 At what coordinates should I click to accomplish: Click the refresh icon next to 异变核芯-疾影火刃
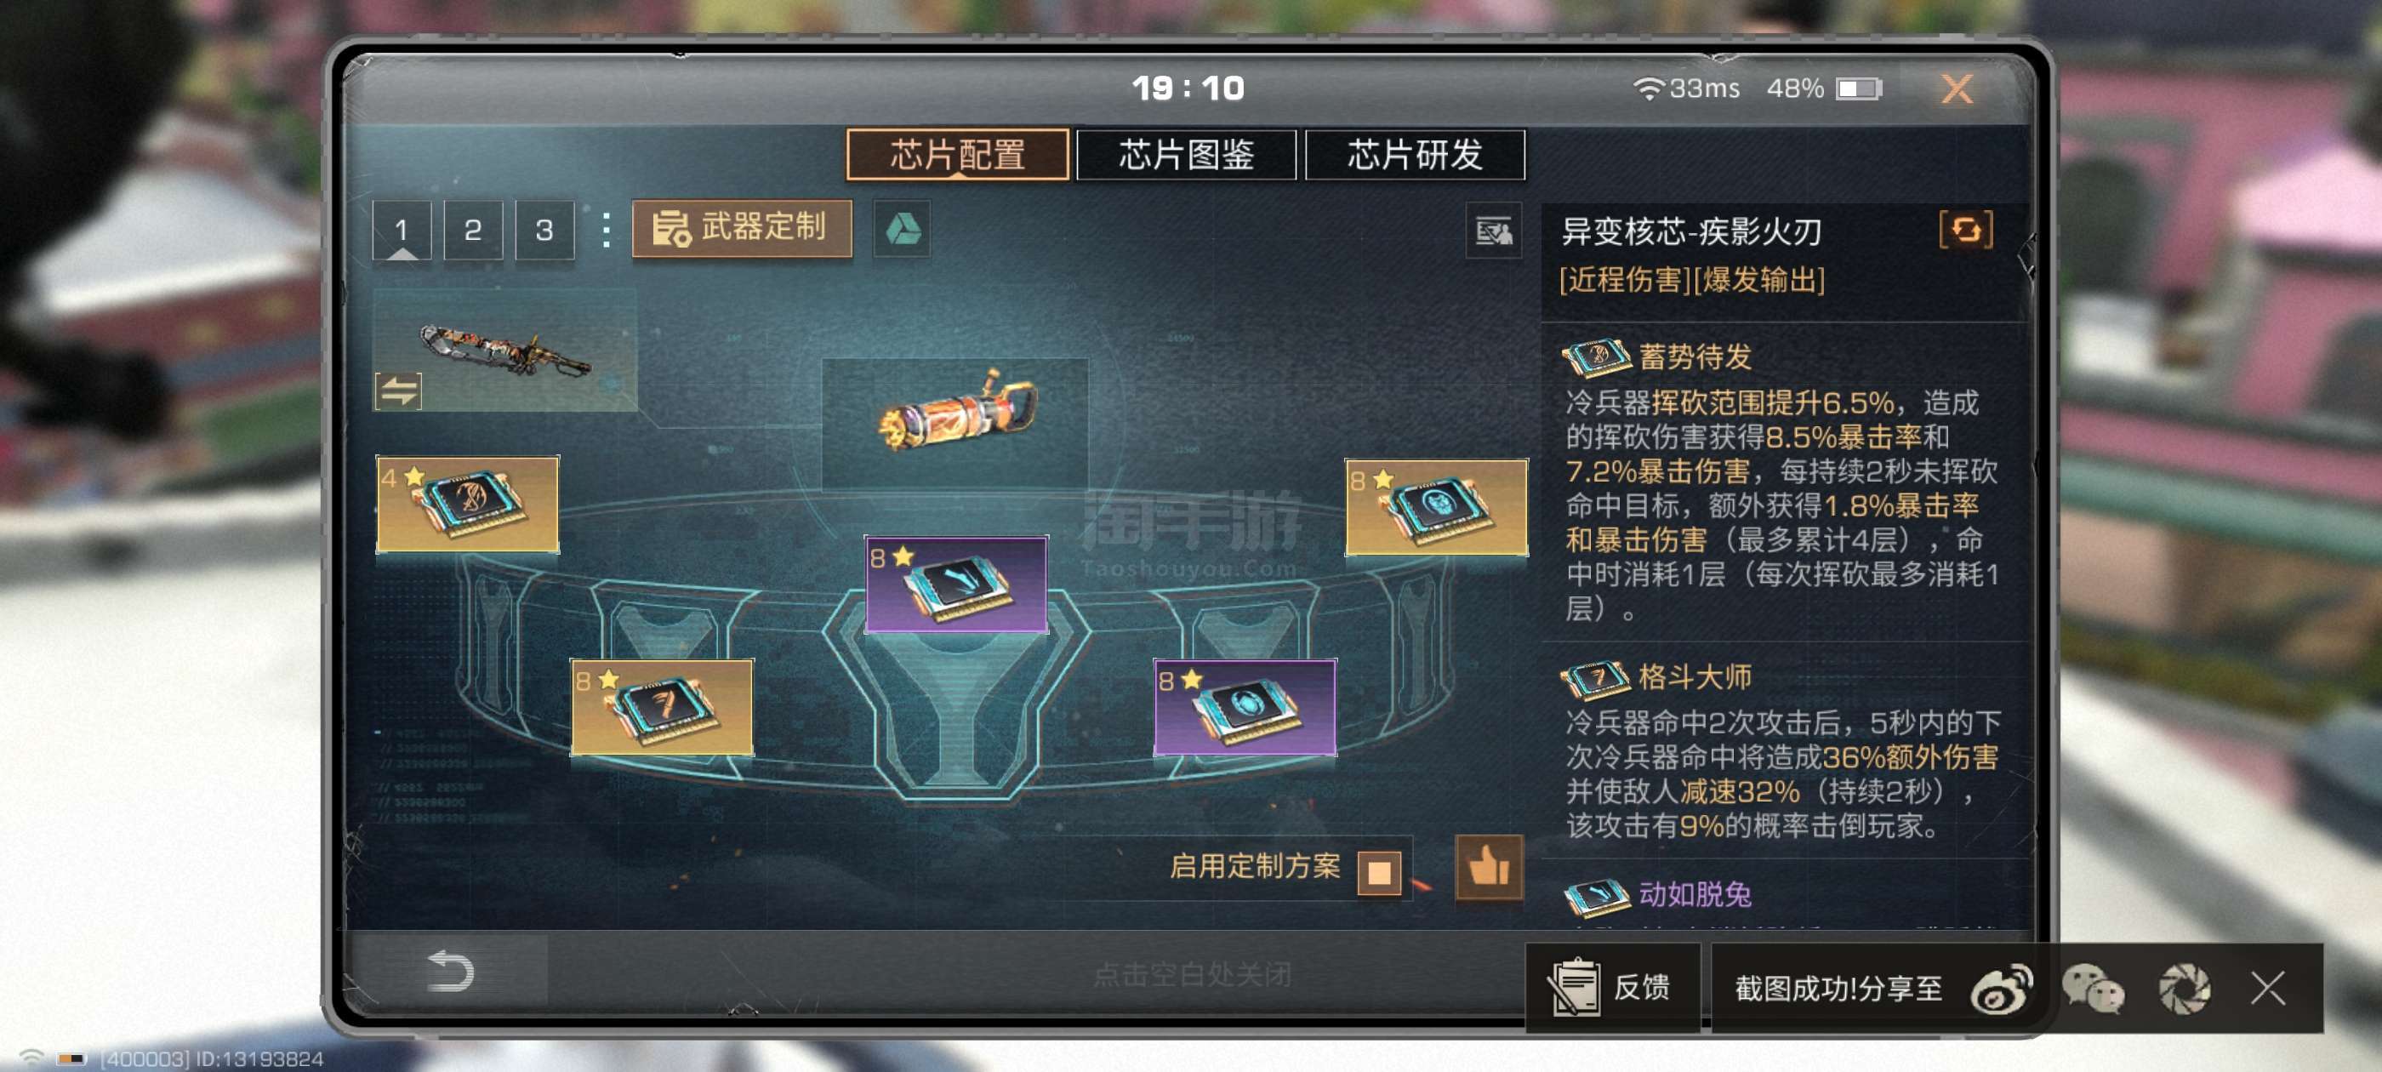[x=1966, y=230]
